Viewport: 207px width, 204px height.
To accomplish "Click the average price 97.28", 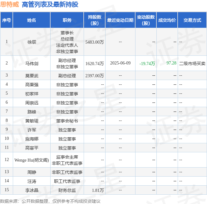I will [171, 63].
